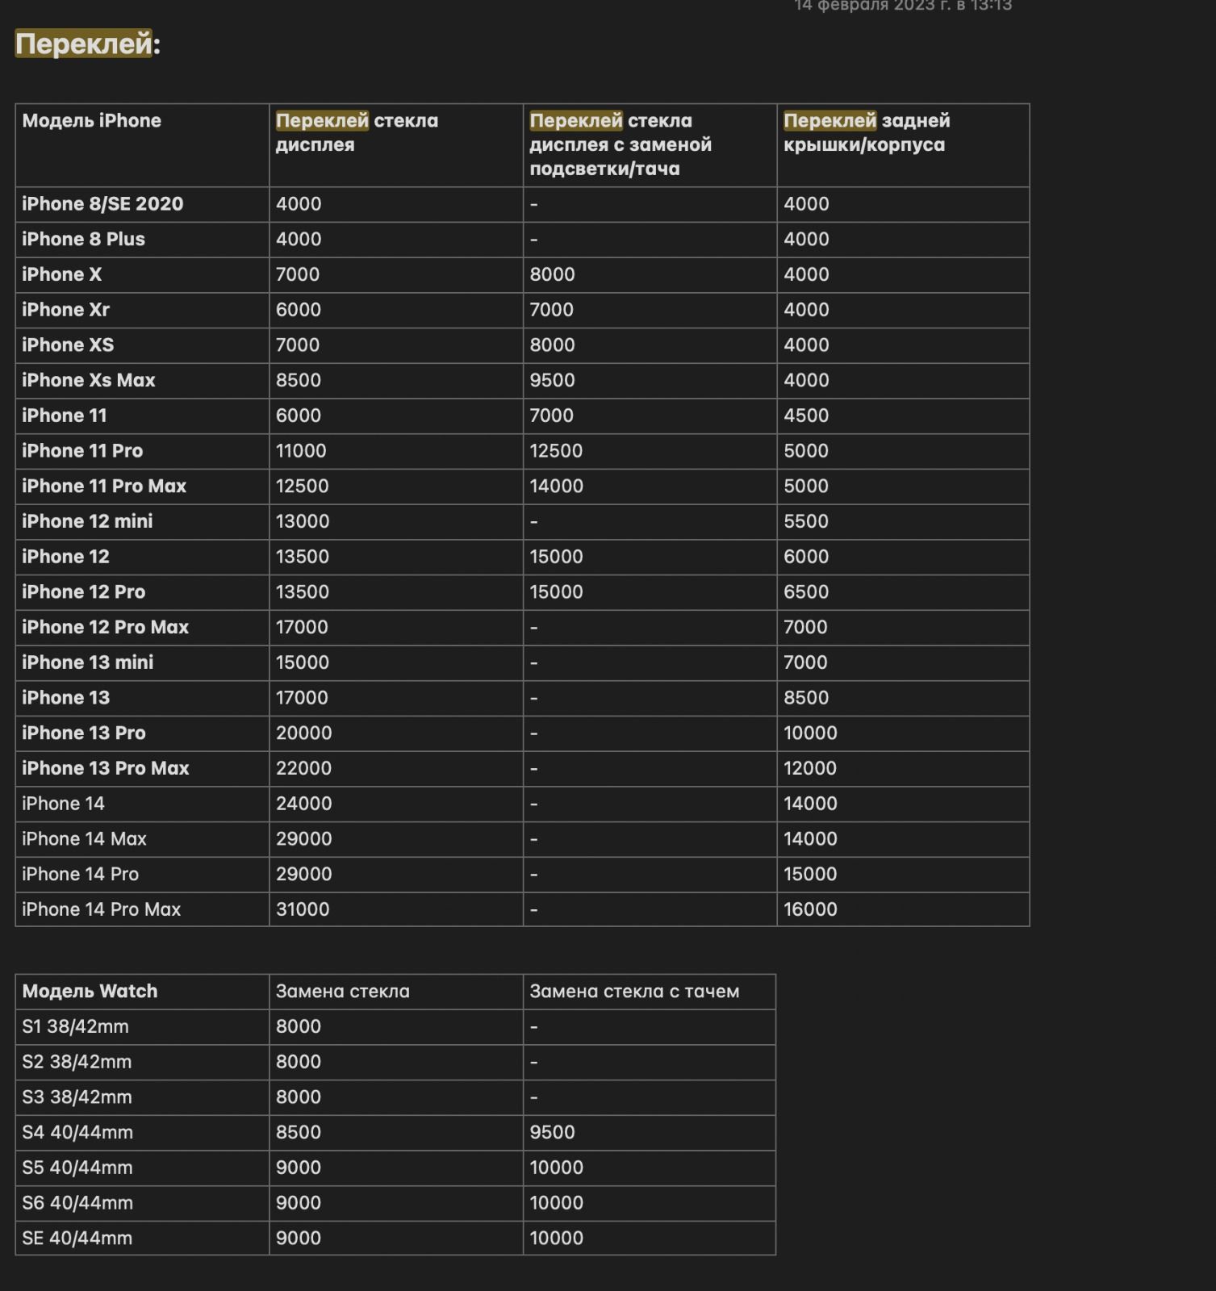The width and height of the screenshot is (1216, 1291).
Task: Click the 12500 price in iPhone 11 Pro row
Action: (x=556, y=451)
